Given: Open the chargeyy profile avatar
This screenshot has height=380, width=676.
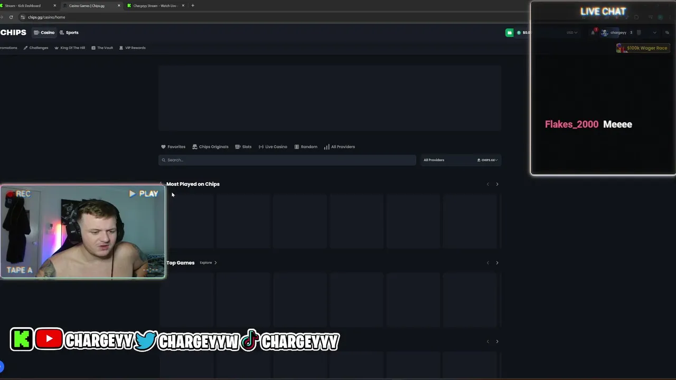Looking at the screenshot, I should coord(605,33).
